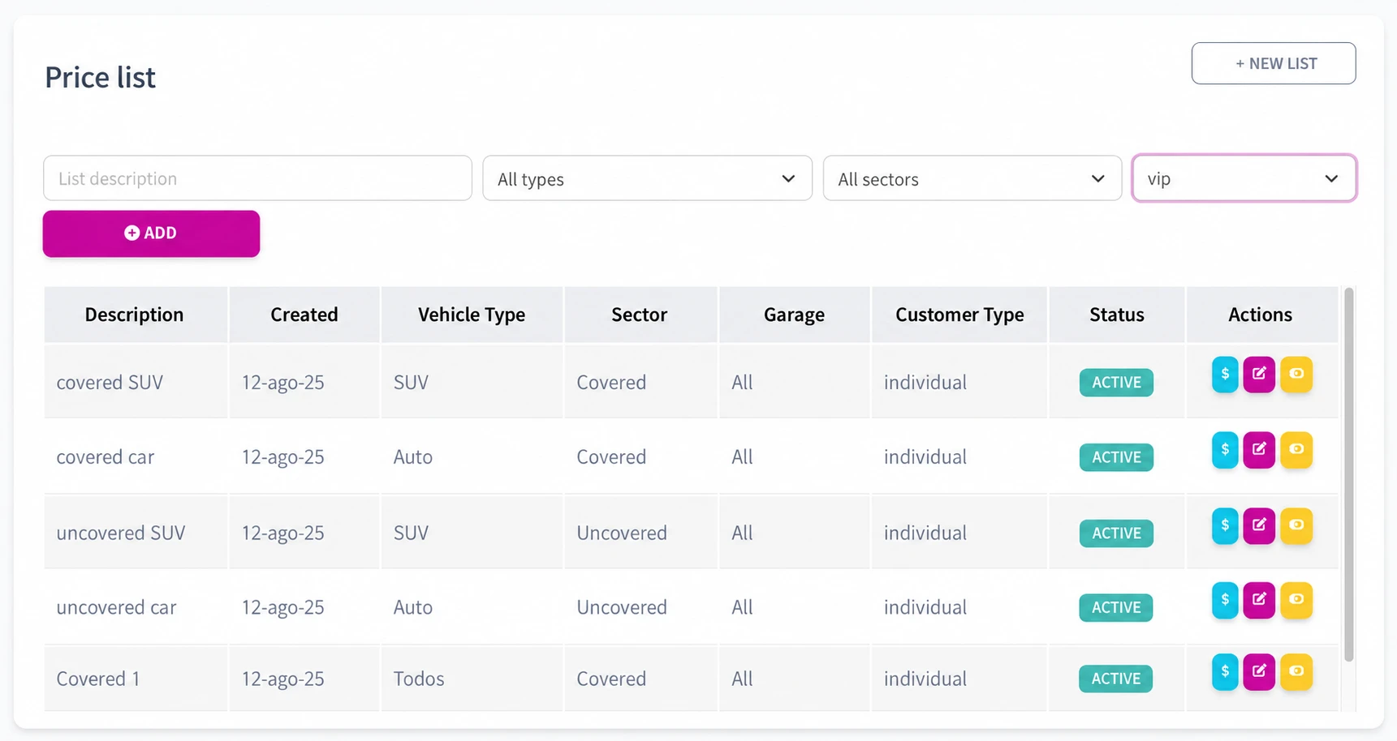Click the Status column header

[x=1117, y=315]
